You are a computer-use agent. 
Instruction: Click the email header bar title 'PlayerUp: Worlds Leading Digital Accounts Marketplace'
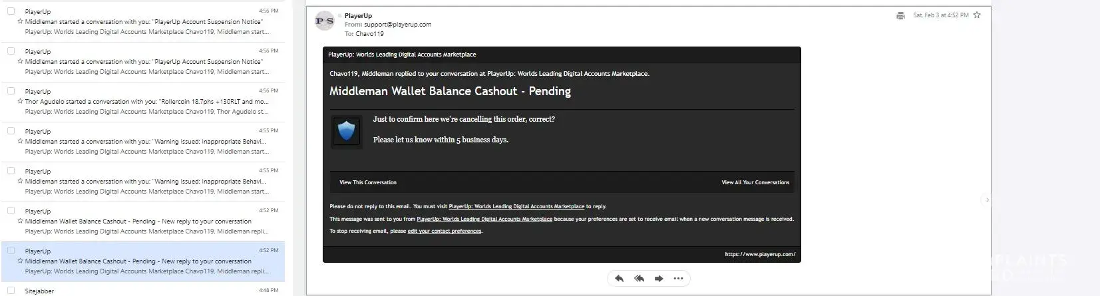tap(402, 55)
